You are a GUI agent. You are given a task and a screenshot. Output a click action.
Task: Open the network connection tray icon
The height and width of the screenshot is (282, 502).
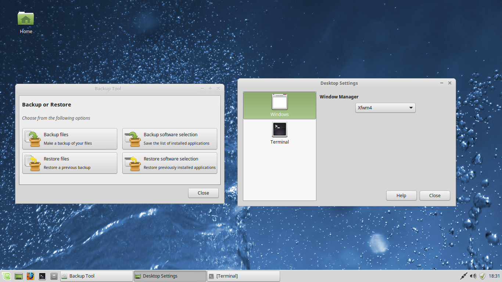tap(463, 276)
